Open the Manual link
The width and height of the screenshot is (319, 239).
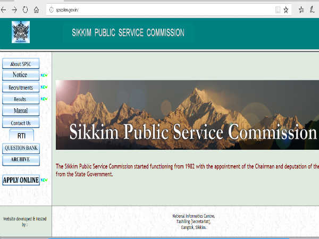coord(21,111)
